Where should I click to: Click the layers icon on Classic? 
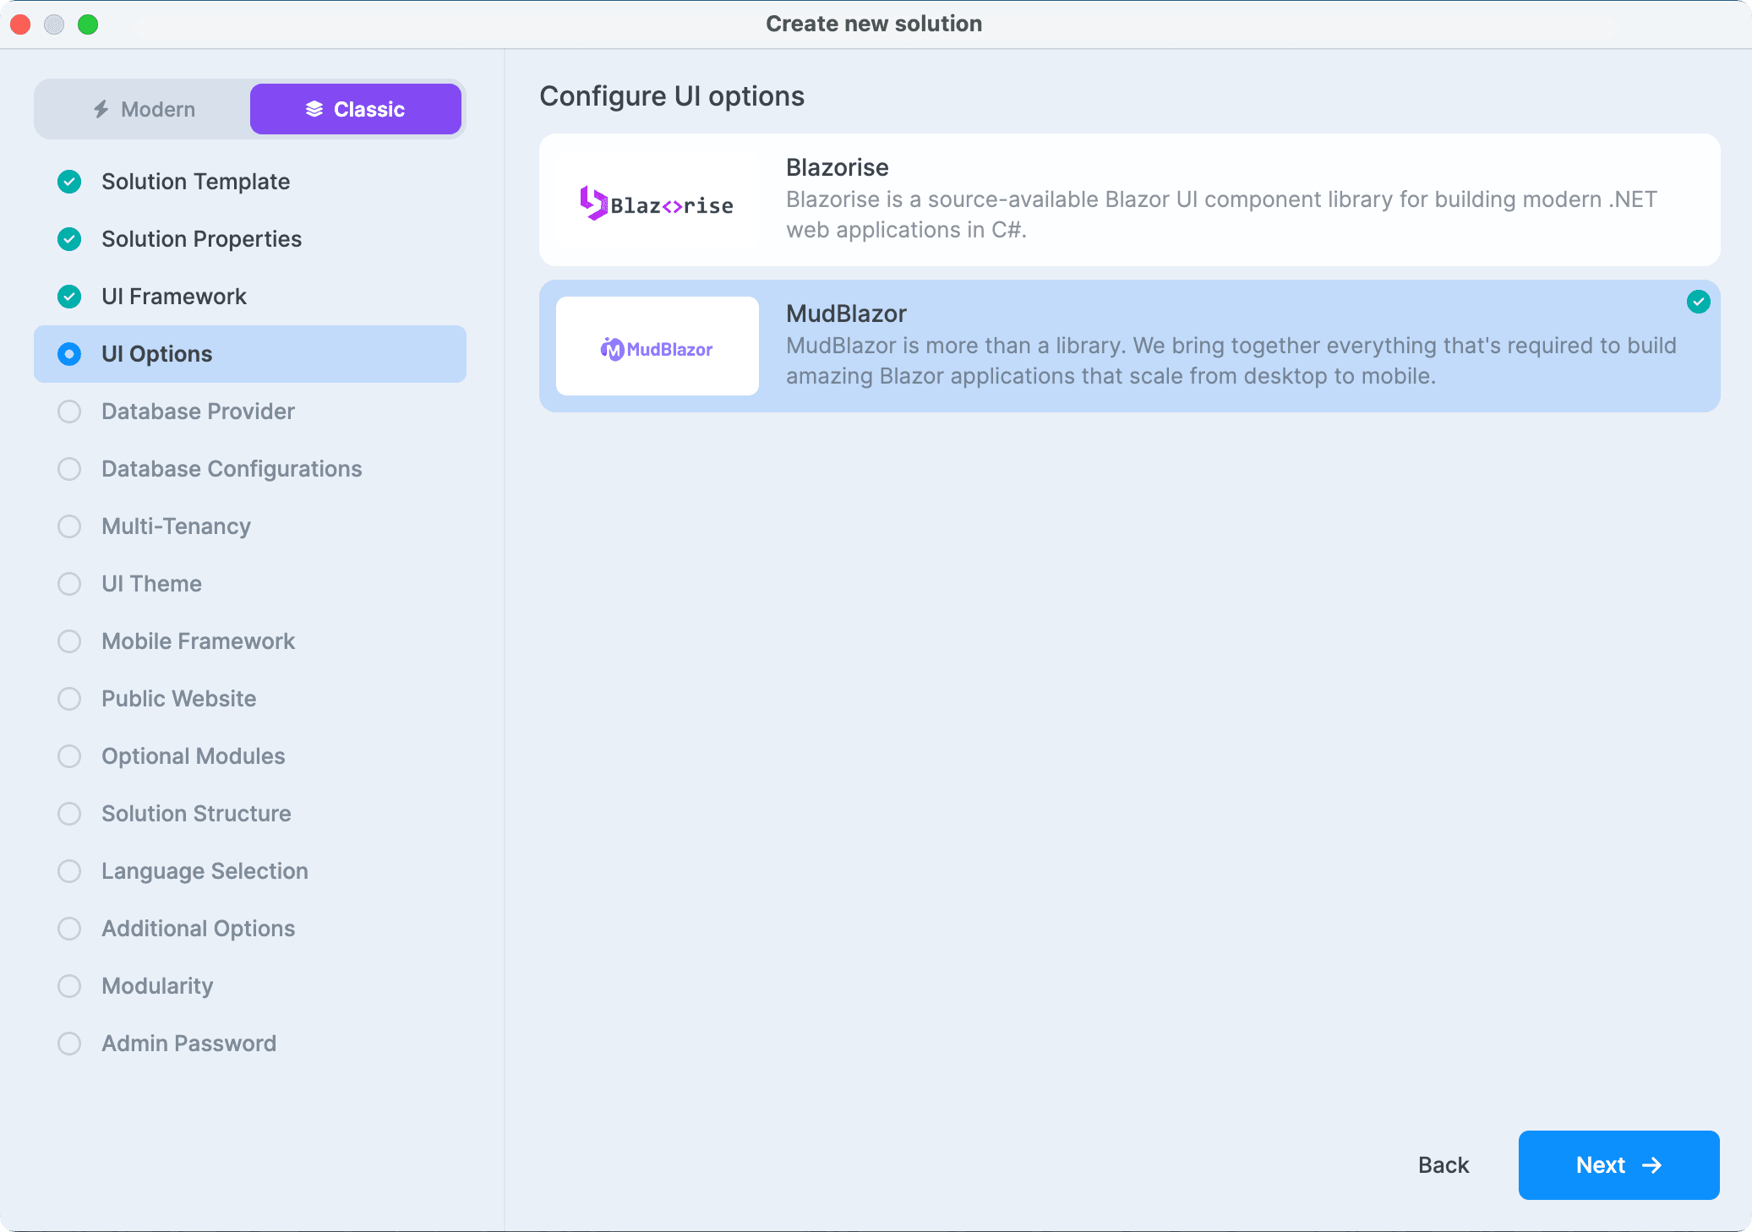tap(314, 109)
